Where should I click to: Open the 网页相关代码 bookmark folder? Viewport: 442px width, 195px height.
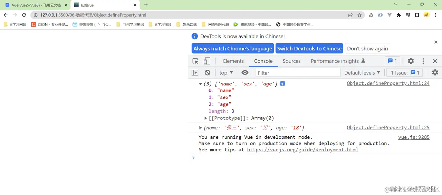(x=215, y=25)
